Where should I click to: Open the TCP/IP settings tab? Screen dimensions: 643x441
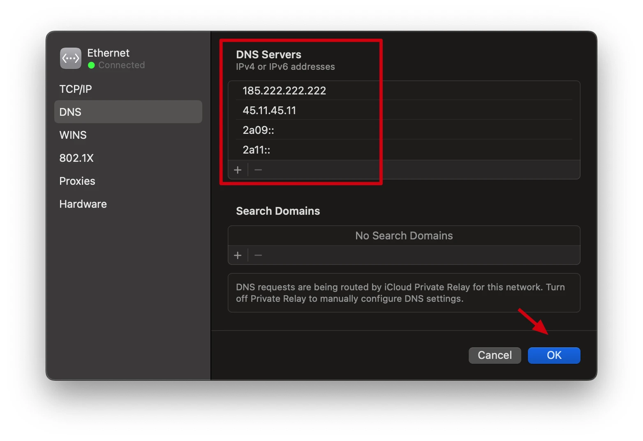coord(76,89)
